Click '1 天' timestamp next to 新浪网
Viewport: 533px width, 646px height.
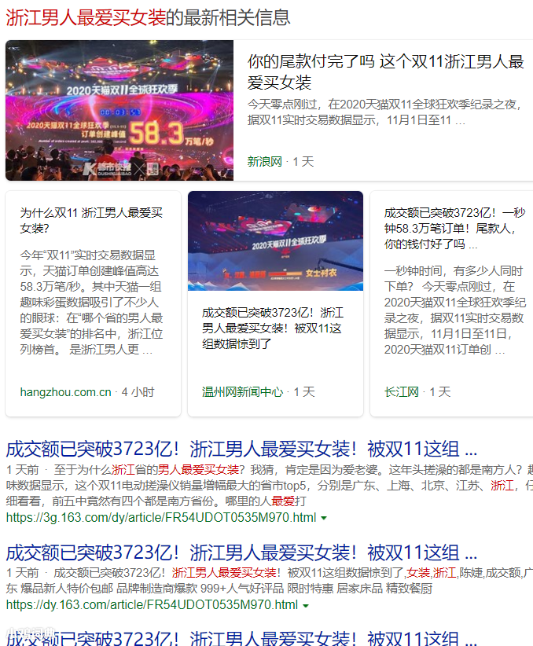click(x=303, y=162)
